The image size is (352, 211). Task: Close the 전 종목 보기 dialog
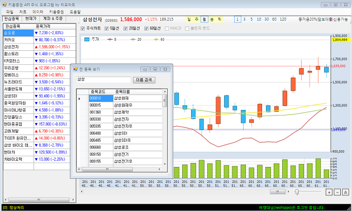point(165,69)
